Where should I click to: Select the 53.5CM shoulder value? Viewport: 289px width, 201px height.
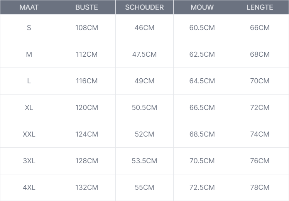(x=144, y=161)
